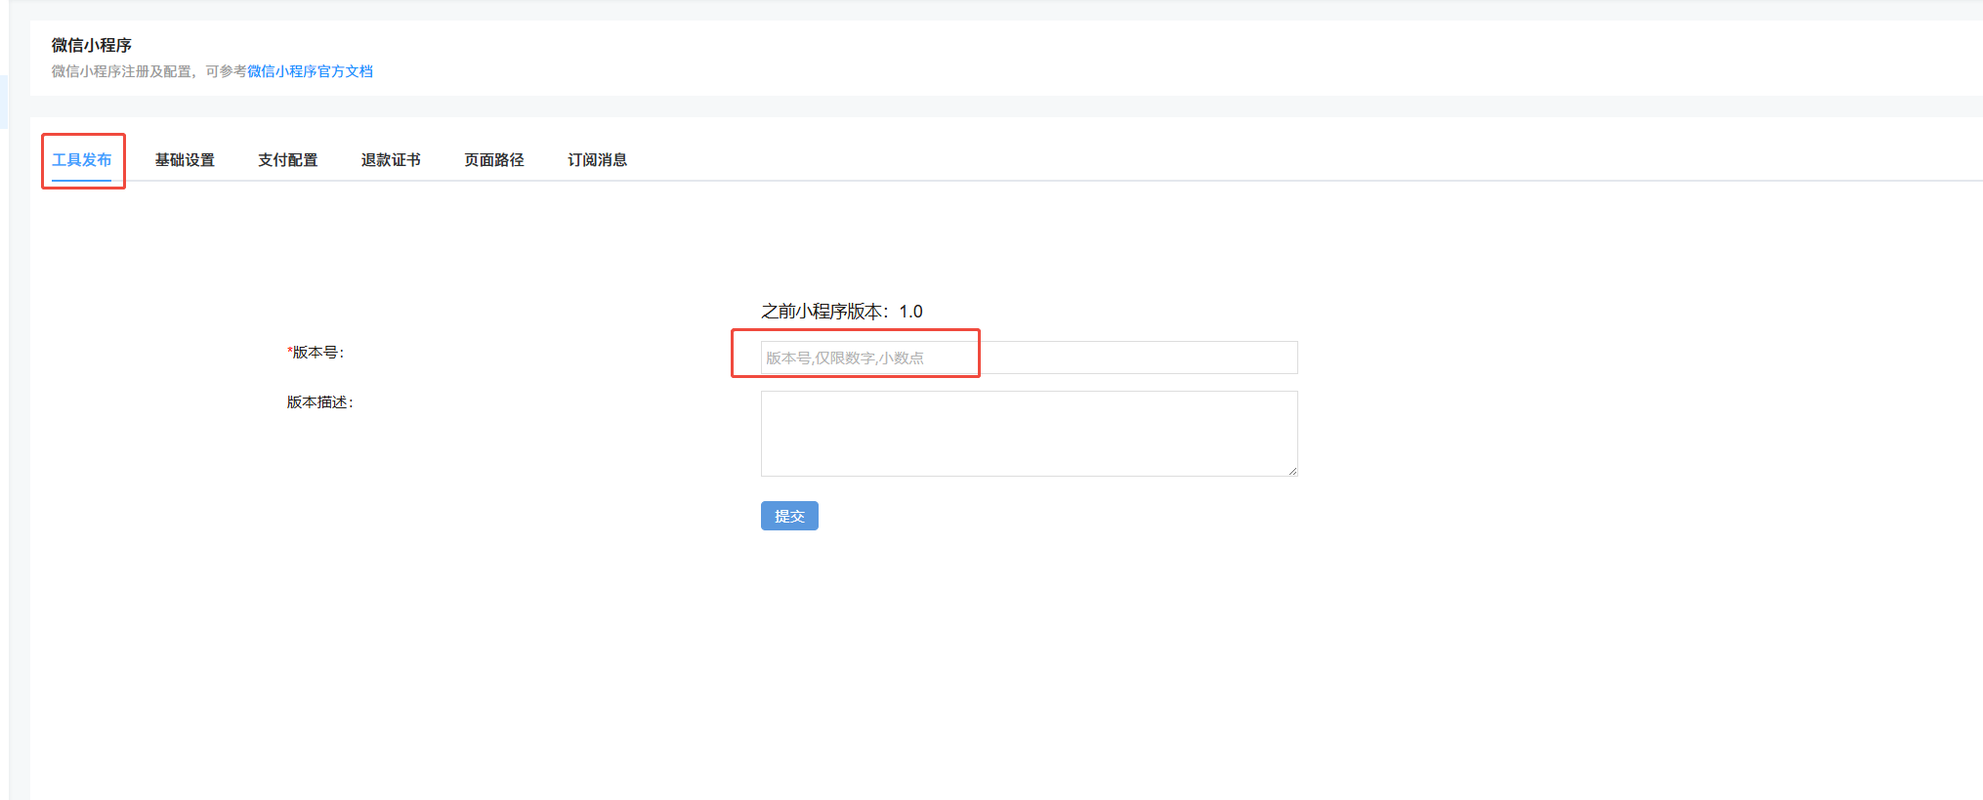Open the 页面路径 tab

pyautogui.click(x=494, y=160)
